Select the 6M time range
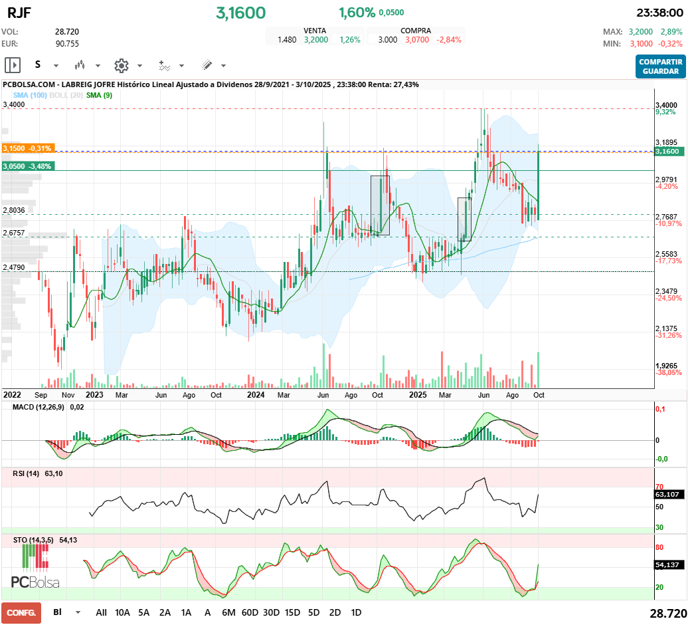This screenshot has height=627, width=696. click(x=228, y=612)
